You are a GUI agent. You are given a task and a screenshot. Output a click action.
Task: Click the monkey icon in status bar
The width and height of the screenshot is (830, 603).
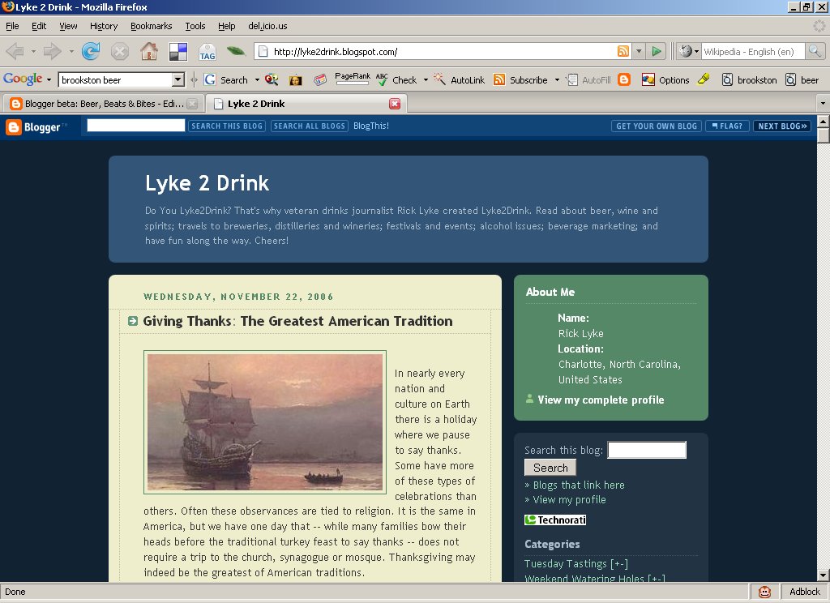click(764, 592)
